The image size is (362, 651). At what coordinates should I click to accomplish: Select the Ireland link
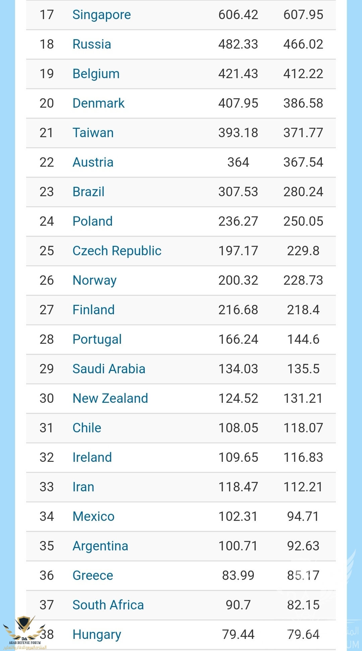coord(92,457)
